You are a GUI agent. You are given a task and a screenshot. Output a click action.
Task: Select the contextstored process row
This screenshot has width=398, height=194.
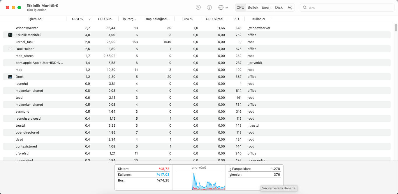pyautogui.click(x=197, y=146)
